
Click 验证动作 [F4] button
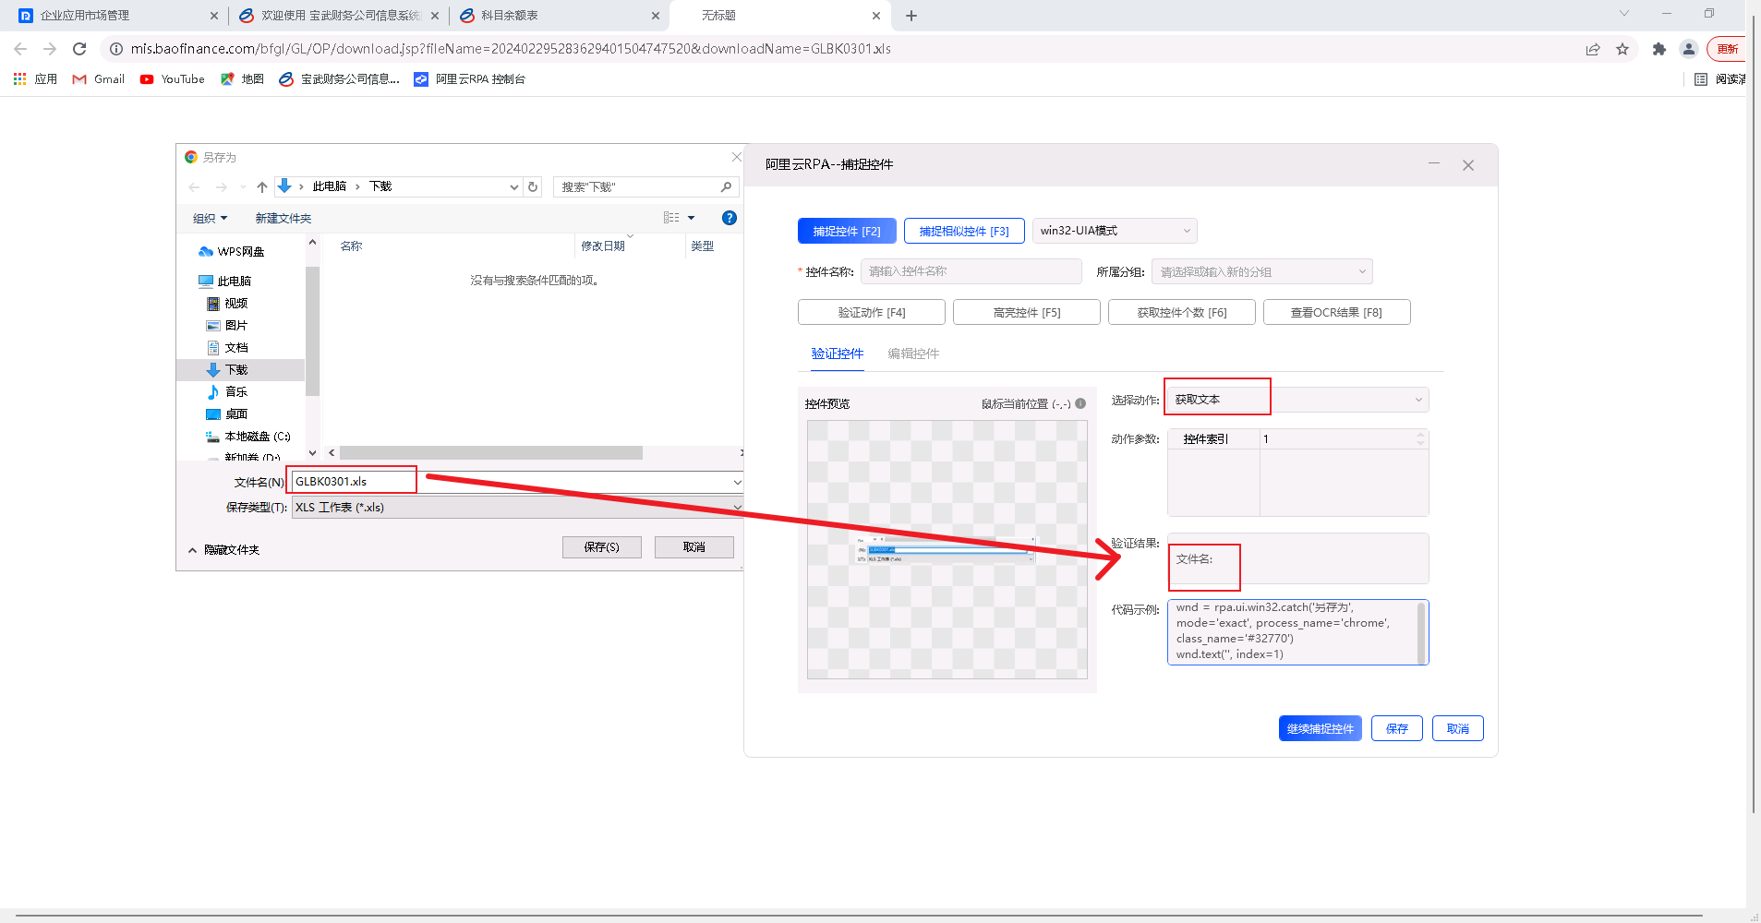tap(872, 313)
